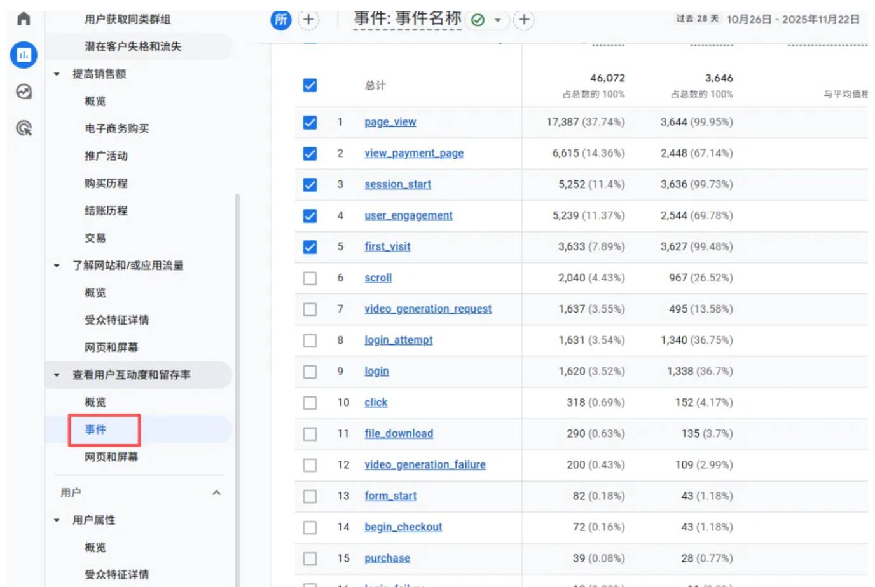
Task: Open 网页和屏幕 under 查看用户互动度和留存率
Action: (x=111, y=457)
